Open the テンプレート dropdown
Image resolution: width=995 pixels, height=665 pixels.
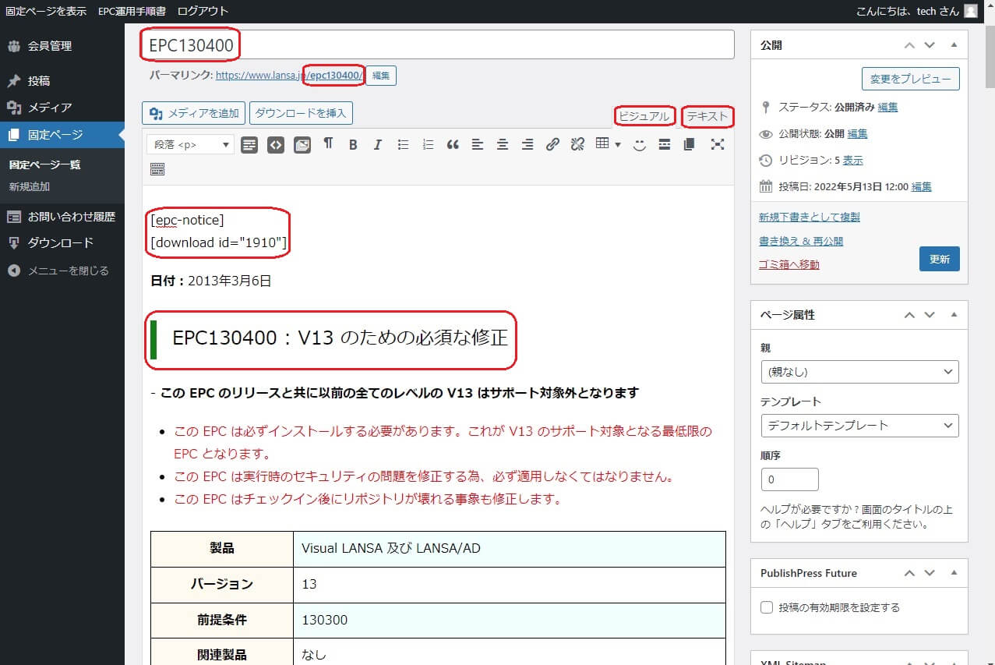[859, 426]
